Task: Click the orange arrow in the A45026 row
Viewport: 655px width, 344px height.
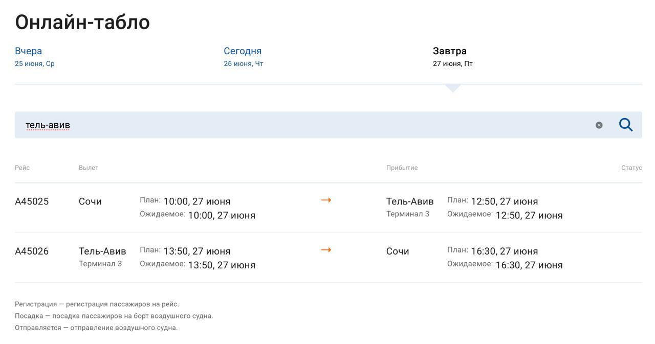Action: point(326,250)
